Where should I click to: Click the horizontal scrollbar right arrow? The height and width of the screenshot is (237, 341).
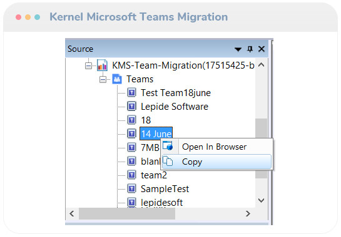[248, 213]
